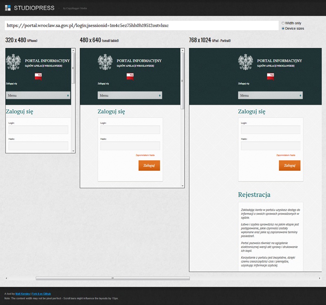Image resolution: width=326 pixels, height=305 pixels.
Task: Expand the Menu dropdown in the iPad preview
Action: (x=270, y=96)
